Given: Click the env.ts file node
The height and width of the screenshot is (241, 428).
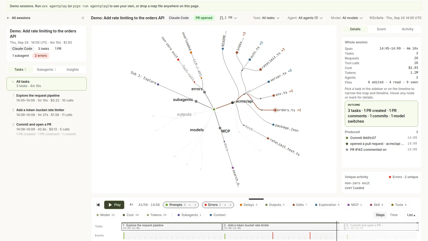Looking at the screenshot, I should [x=274, y=95].
